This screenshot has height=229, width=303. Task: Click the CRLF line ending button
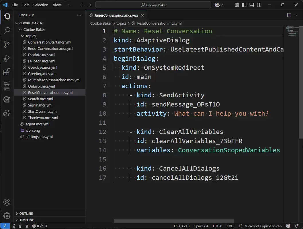[230, 226]
